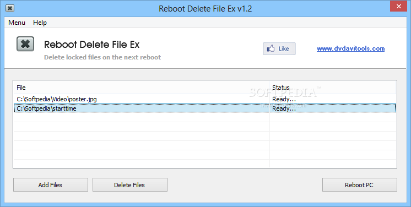The width and height of the screenshot is (411, 207).
Task: Click the large X logo icon
Action: click(25, 43)
